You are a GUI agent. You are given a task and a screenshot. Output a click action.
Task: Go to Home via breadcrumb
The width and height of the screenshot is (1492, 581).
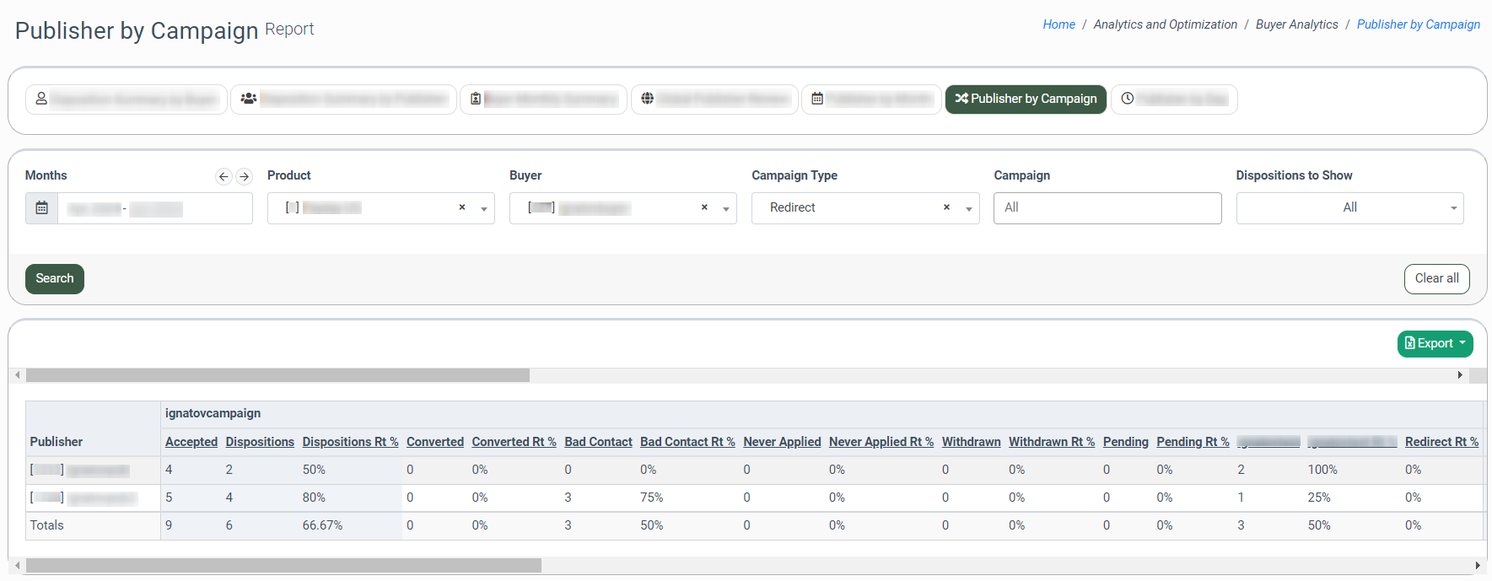tap(1058, 24)
